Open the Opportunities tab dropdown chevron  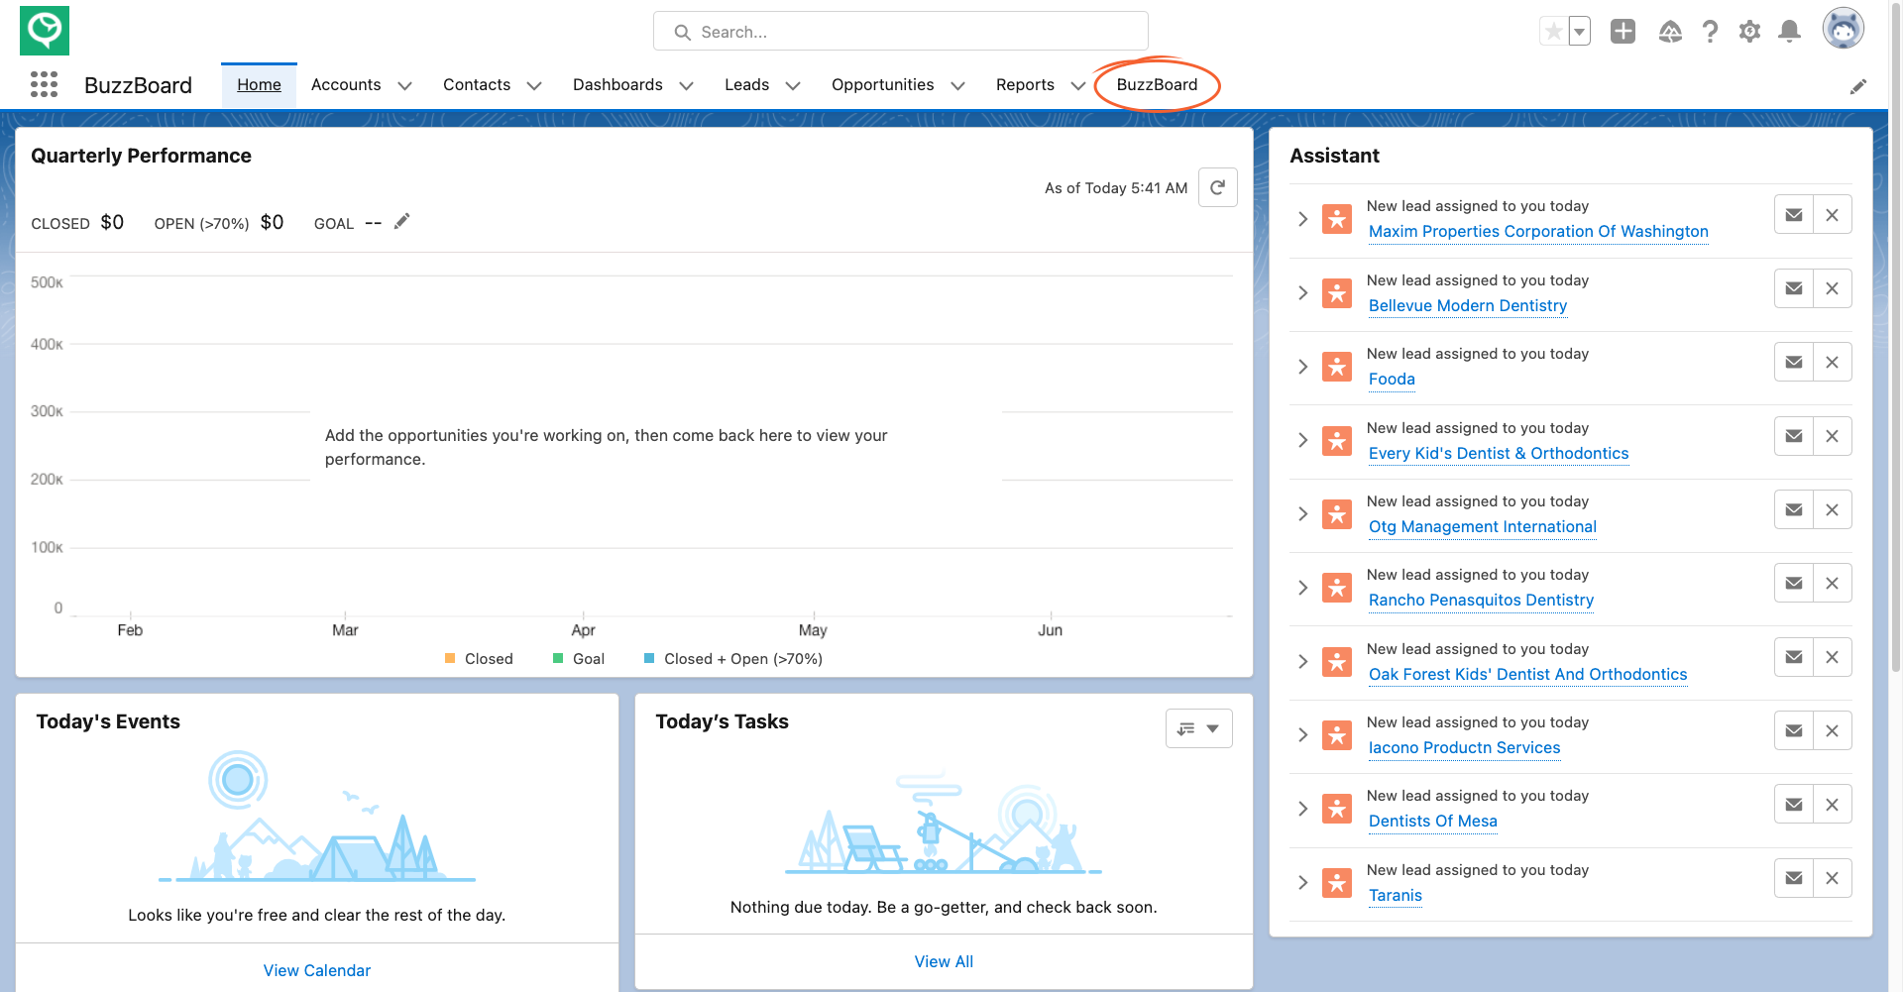click(957, 86)
